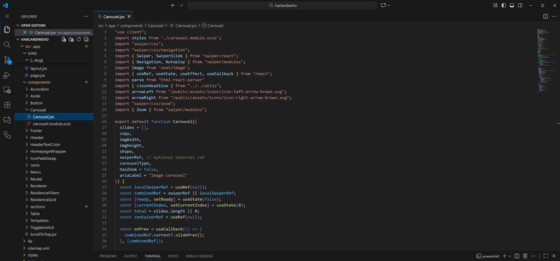This screenshot has width=560, height=261.
Task: Collapse all folders in explorer
Action: [86, 39]
